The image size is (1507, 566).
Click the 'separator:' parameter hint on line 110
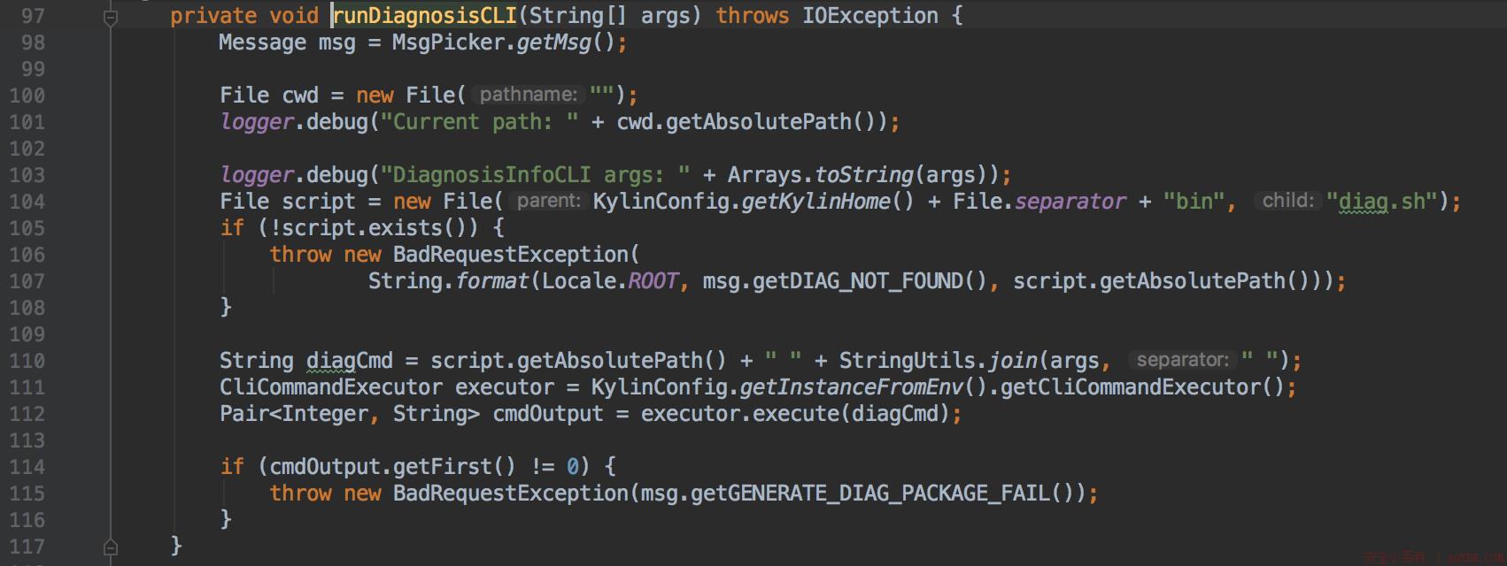(x=1182, y=360)
